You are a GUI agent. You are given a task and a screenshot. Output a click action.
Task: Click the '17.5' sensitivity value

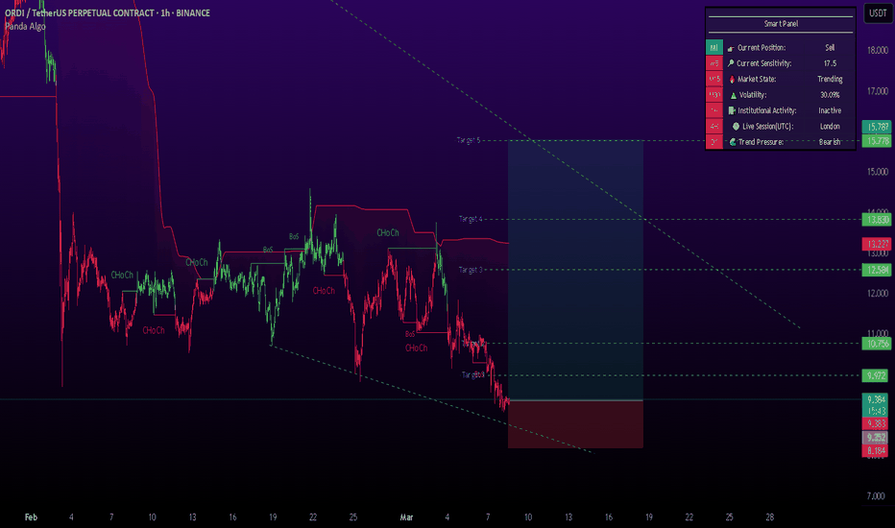(x=830, y=63)
